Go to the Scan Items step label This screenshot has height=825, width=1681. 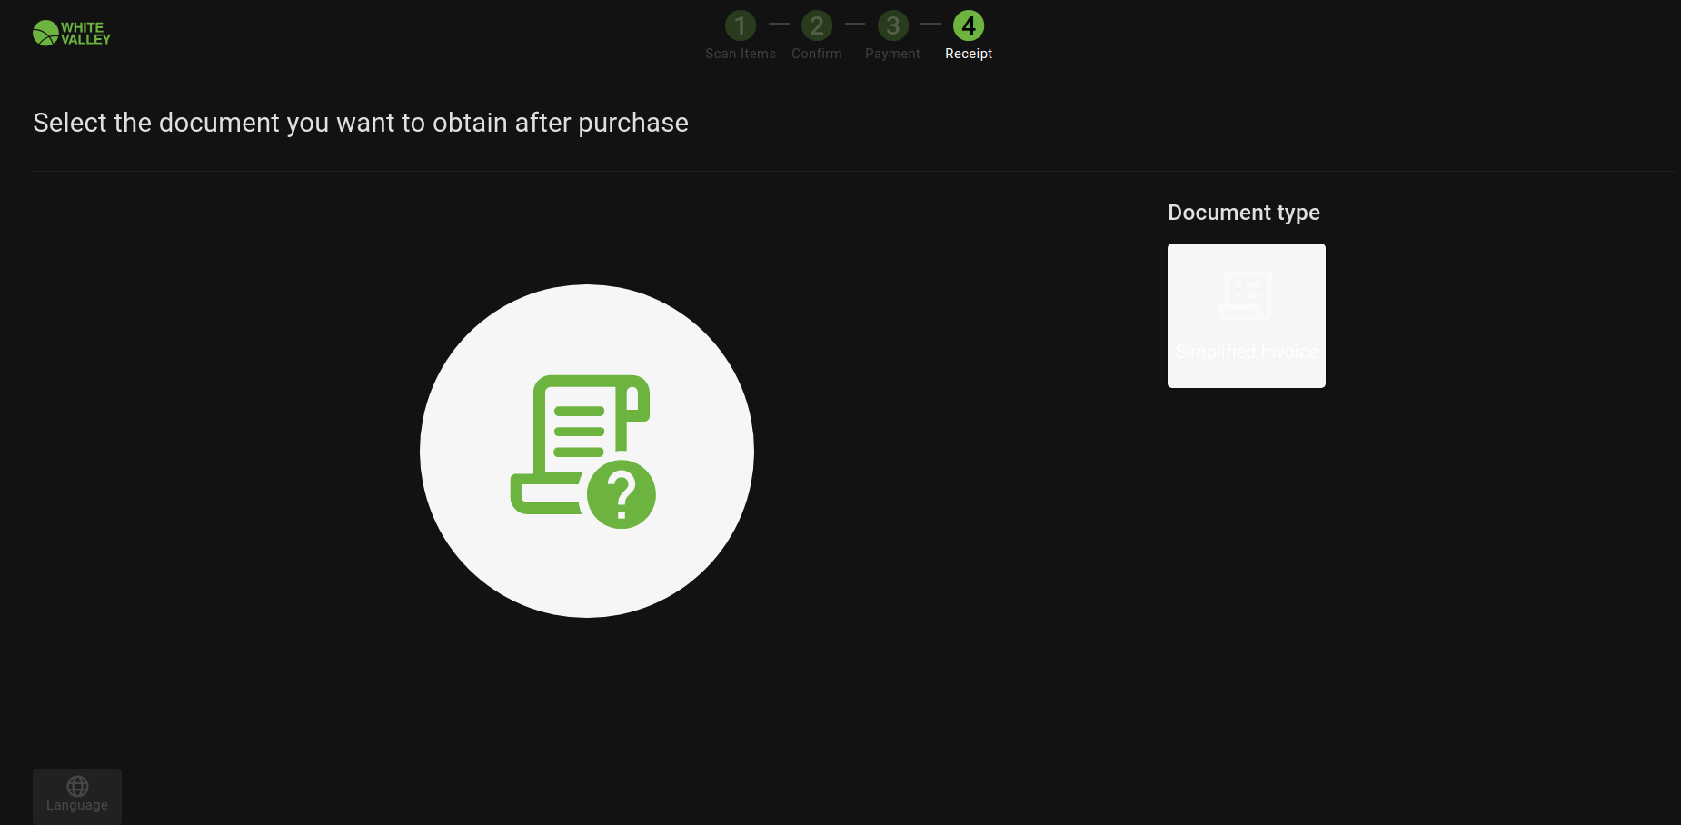point(741,54)
